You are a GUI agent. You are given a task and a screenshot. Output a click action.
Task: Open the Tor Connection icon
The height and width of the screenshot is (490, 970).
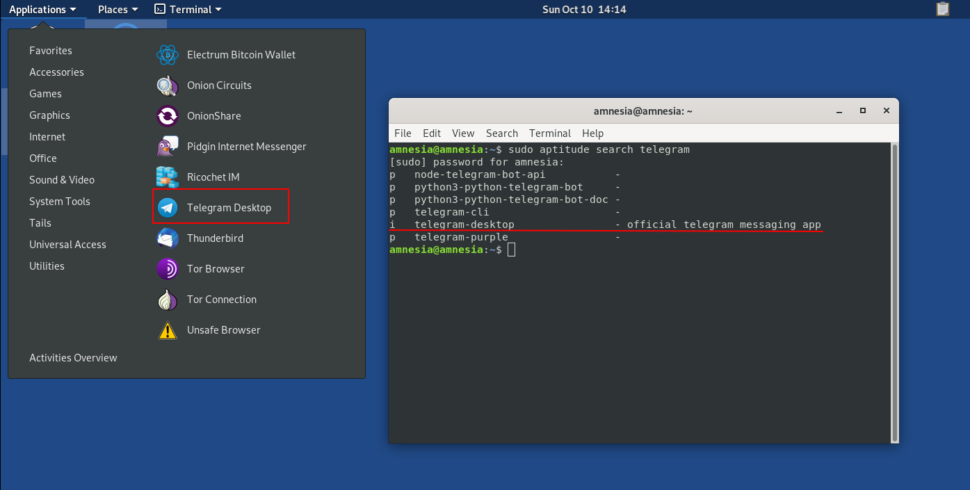pos(168,300)
